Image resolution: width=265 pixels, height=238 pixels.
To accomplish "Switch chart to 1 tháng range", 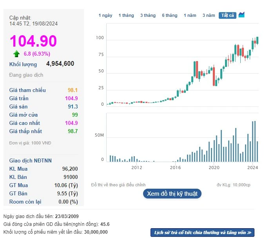I will 126,15.
